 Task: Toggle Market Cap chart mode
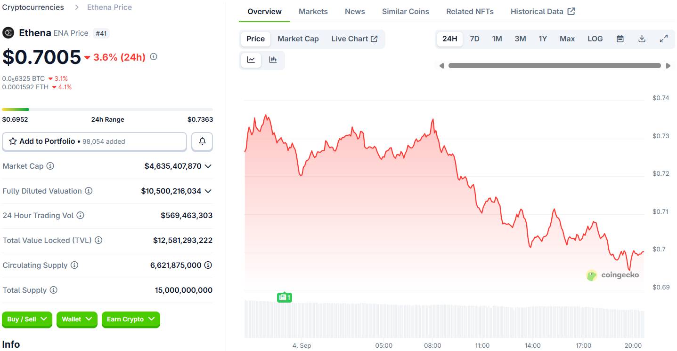pos(298,39)
